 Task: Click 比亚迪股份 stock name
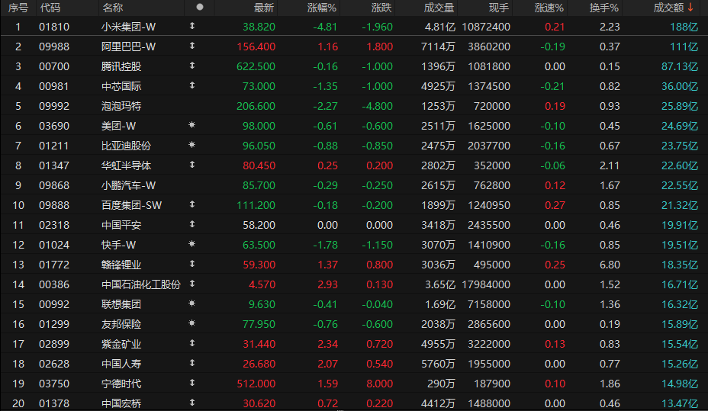click(126, 146)
